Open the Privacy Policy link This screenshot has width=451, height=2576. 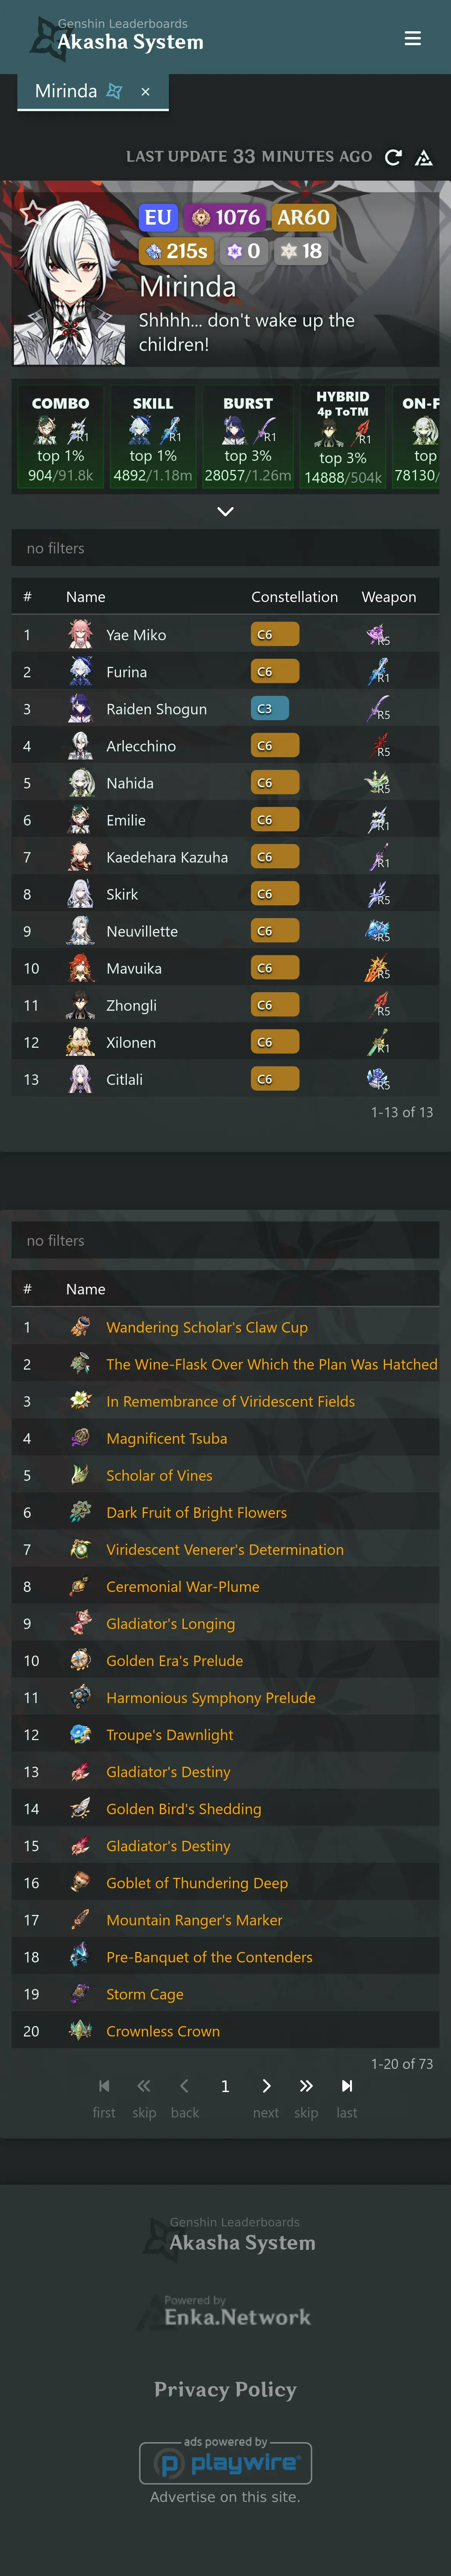(225, 2389)
